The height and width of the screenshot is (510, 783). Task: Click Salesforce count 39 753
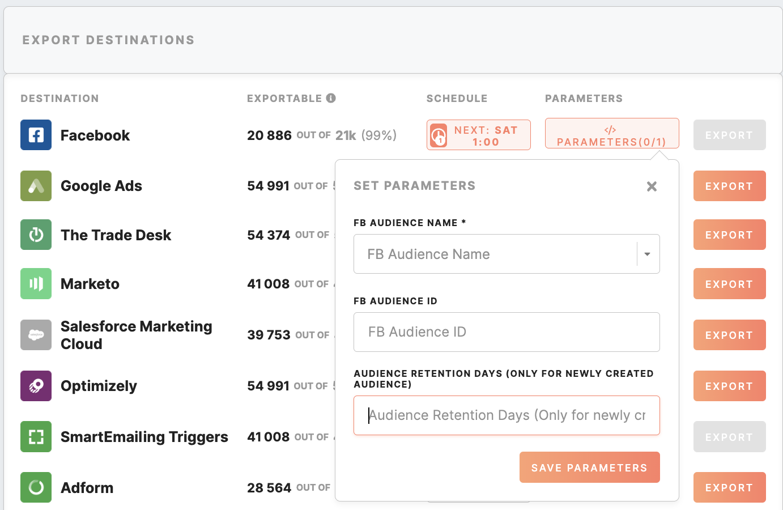click(269, 335)
